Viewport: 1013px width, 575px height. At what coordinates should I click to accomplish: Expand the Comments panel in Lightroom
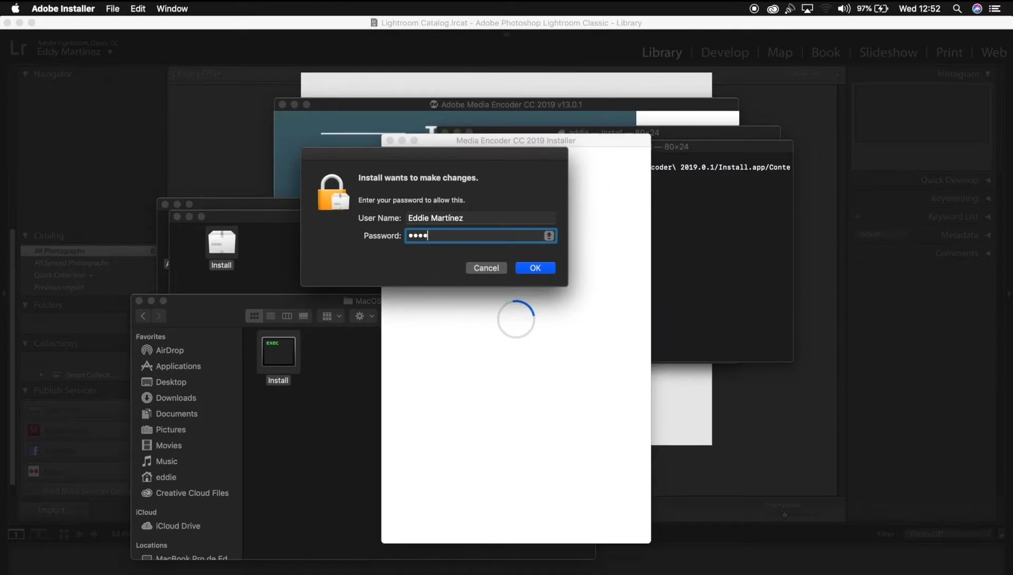988,254
